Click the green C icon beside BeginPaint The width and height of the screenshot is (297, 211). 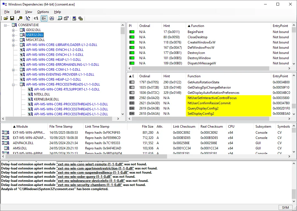click(x=132, y=32)
